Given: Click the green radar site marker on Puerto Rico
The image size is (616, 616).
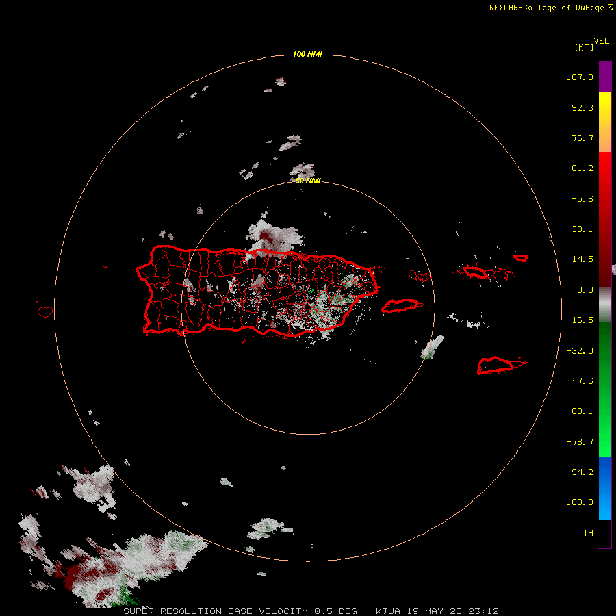Looking at the screenshot, I should point(313,291).
